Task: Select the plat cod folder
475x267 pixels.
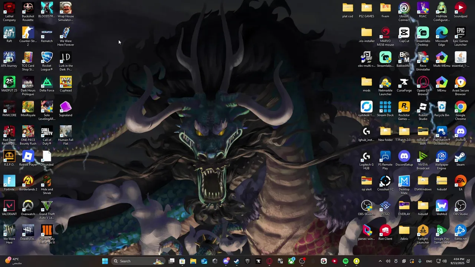Action: coord(348,10)
